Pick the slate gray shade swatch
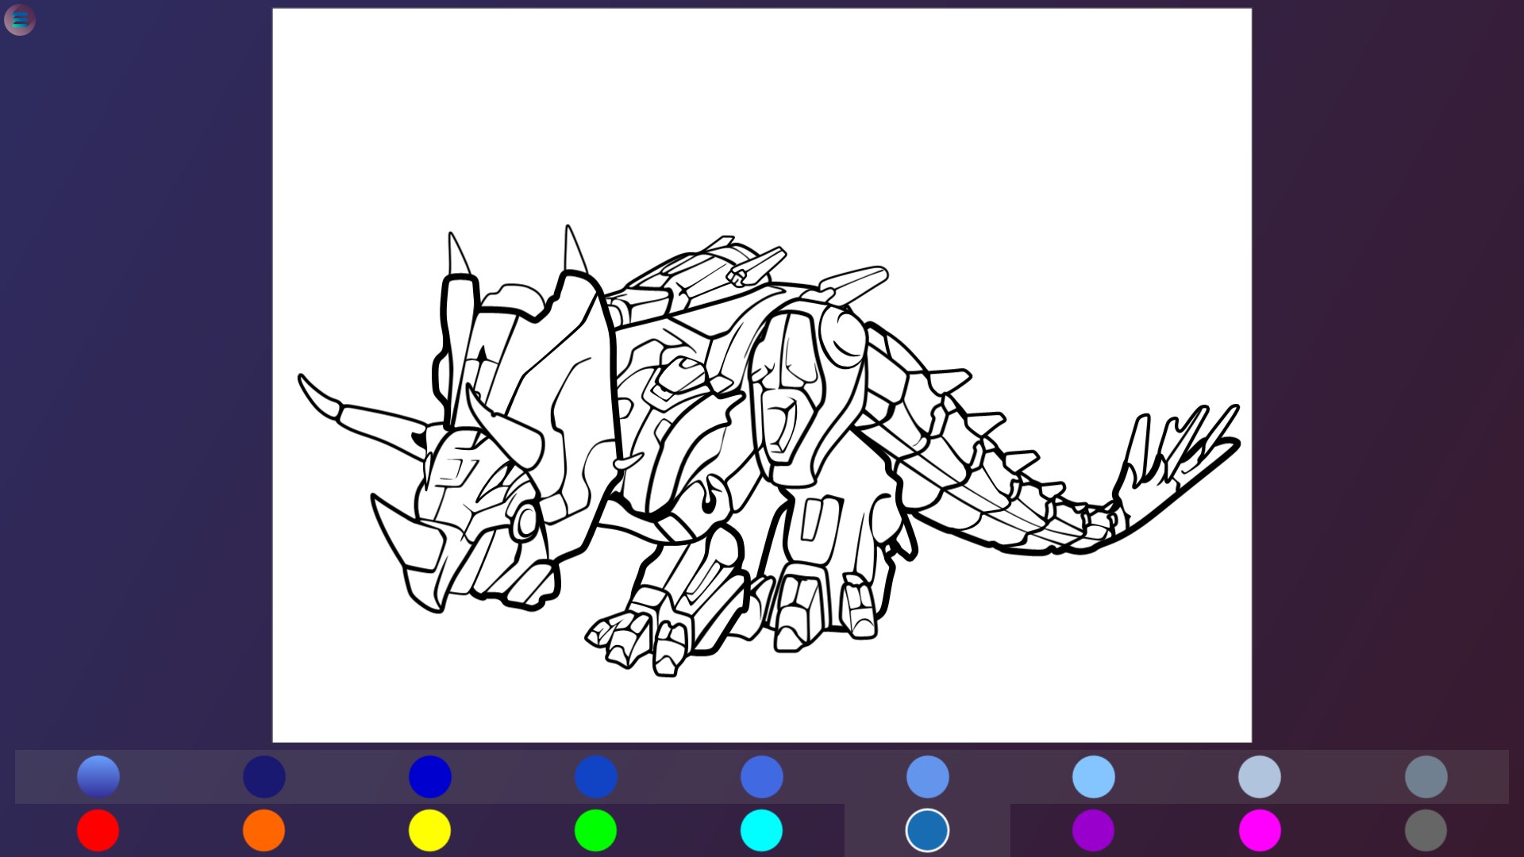The width and height of the screenshot is (1524, 857). pos(1426,776)
